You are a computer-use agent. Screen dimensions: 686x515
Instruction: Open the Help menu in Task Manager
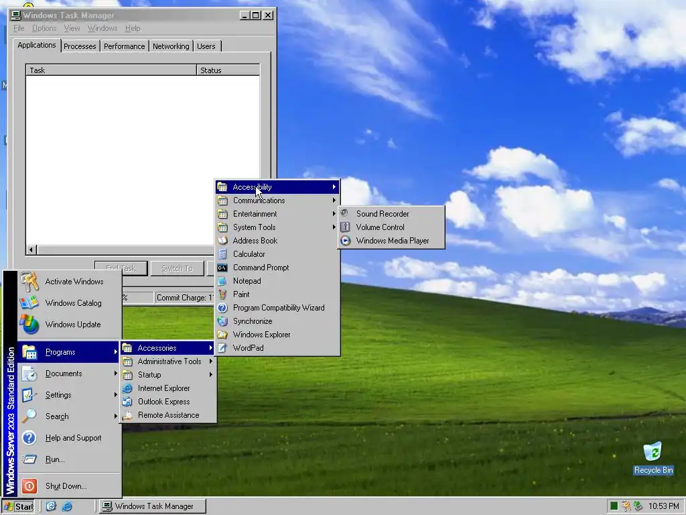pos(133,28)
